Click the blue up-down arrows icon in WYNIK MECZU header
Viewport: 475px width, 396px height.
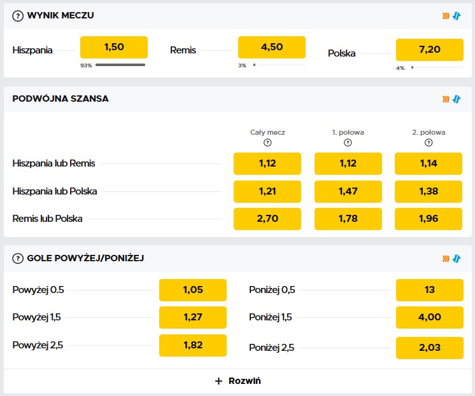pyautogui.click(x=456, y=16)
